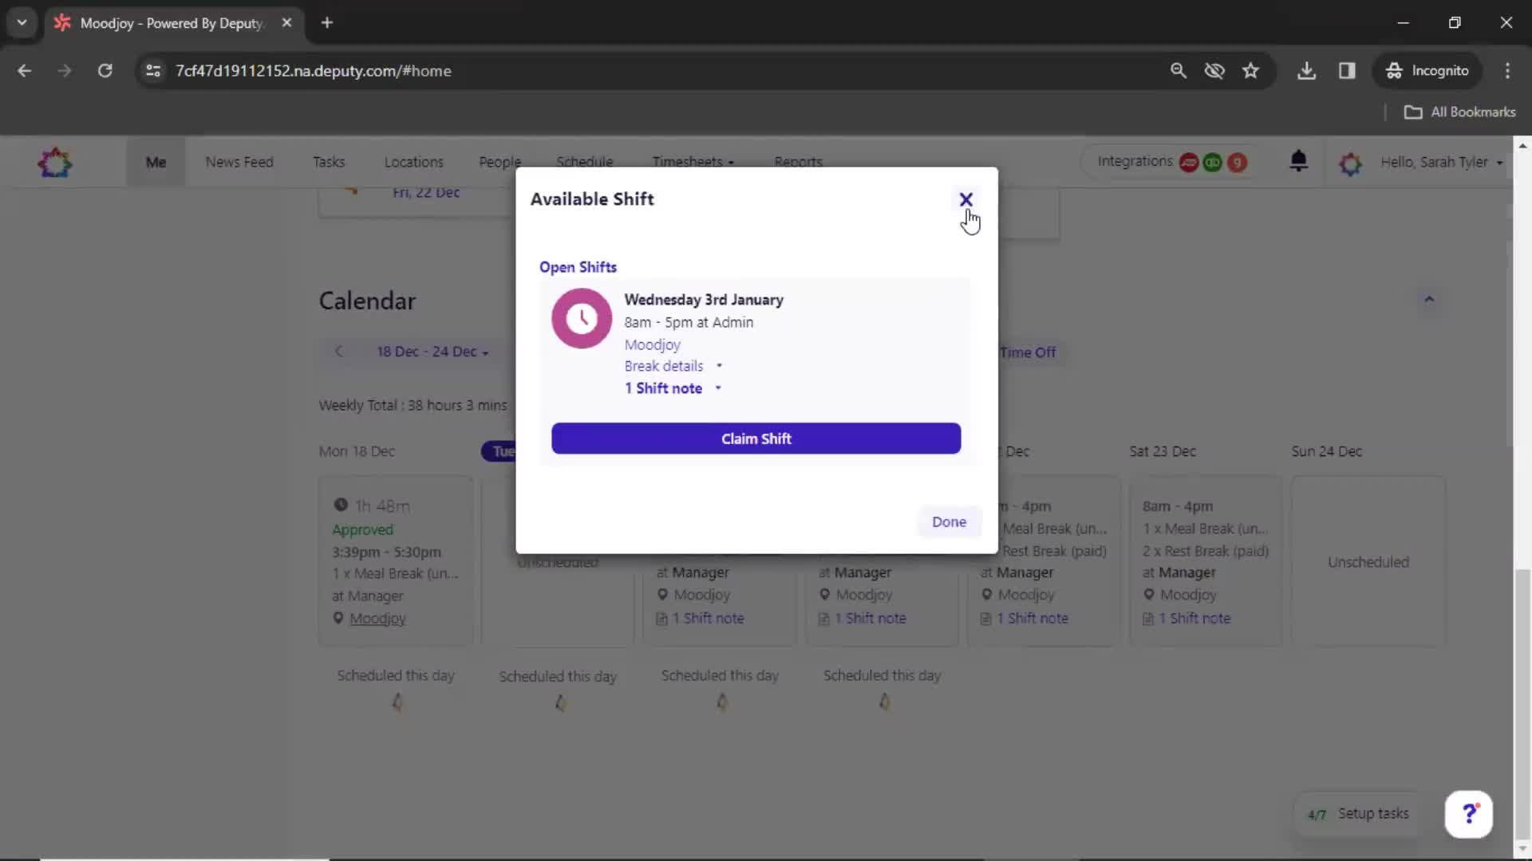Open the Timesheets dropdown menu
Screen dimensions: 1532x861
(691, 162)
